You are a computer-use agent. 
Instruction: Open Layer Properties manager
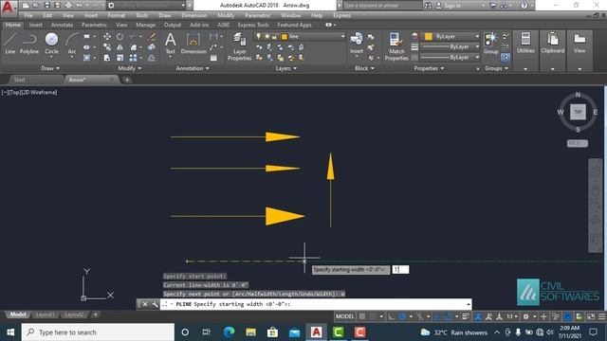[240, 46]
